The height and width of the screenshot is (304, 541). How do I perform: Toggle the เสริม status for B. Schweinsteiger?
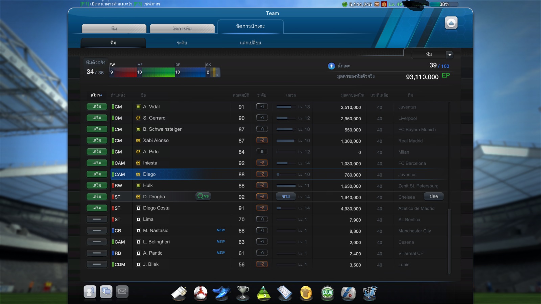(97, 129)
